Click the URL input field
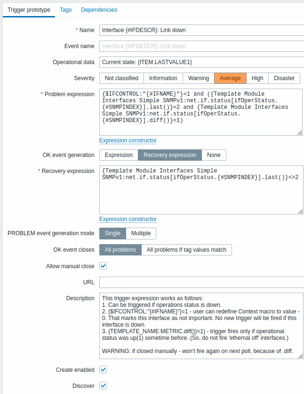Screen dimensions: 304x394 pyautogui.click(x=202, y=282)
